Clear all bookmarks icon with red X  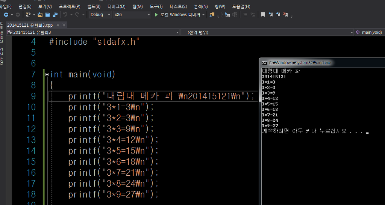click(286, 15)
